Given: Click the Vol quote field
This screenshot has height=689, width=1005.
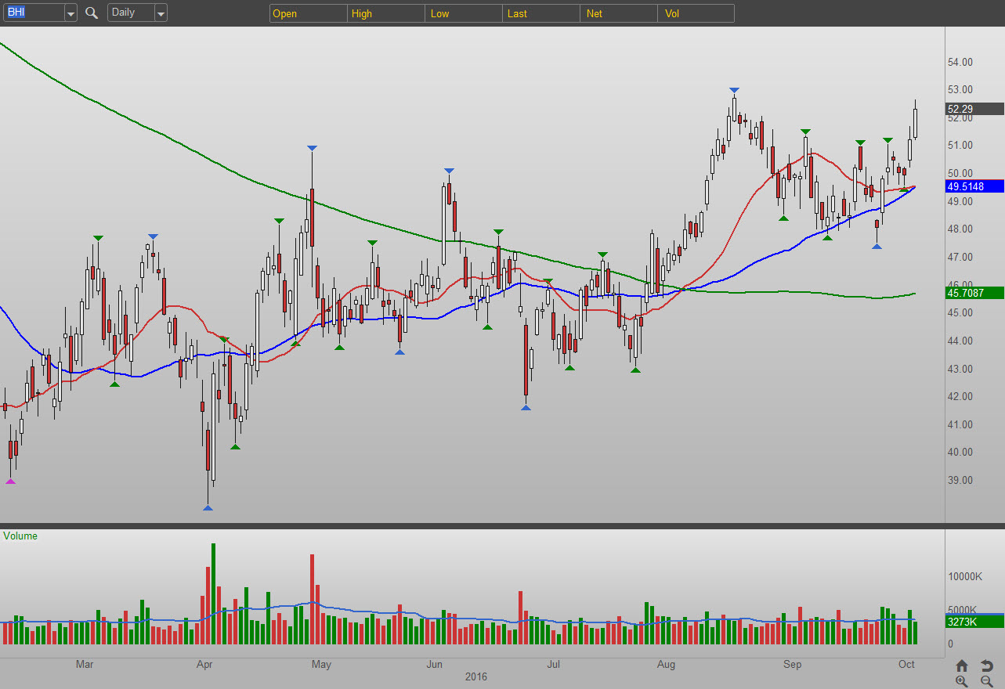Looking at the screenshot, I should pos(696,13).
